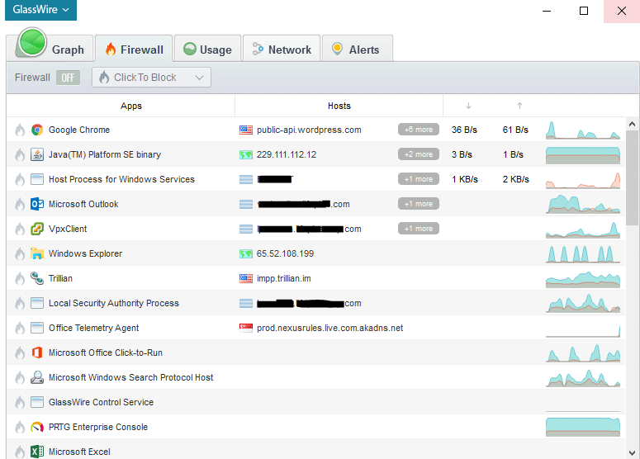Viewport: 640px width, 459px height.
Task: Click the scrollbar down arrow
Action: [x=633, y=452]
